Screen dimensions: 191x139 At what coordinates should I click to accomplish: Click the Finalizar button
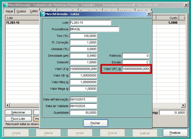175,133
